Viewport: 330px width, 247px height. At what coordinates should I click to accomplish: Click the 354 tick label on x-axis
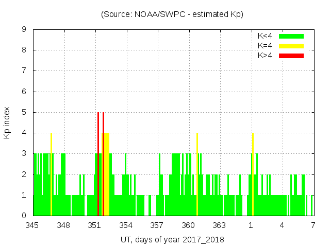126,225
